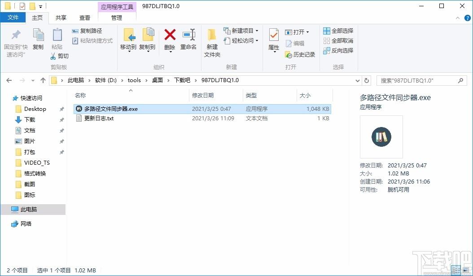Screen dimensions: 473x276
Task: Click the Edit option in ribbon
Action: [295, 44]
